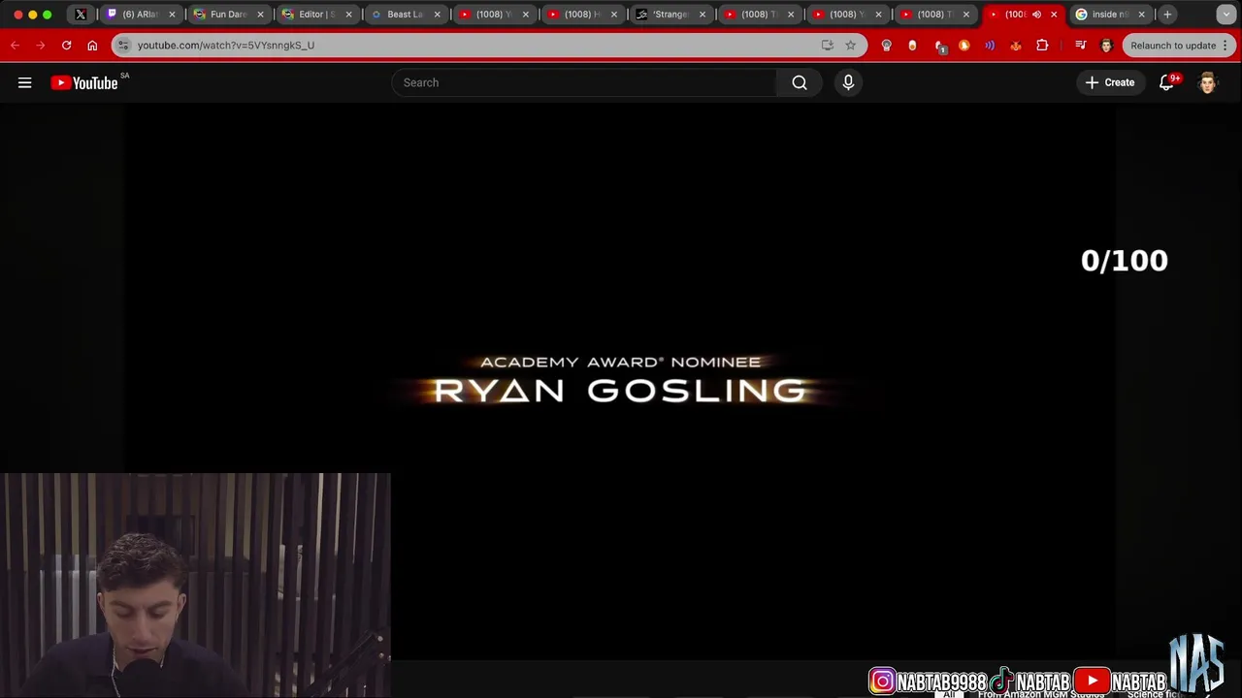Viewport: 1242px width, 698px height.
Task: Click the browser home icon
Action: click(x=92, y=46)
